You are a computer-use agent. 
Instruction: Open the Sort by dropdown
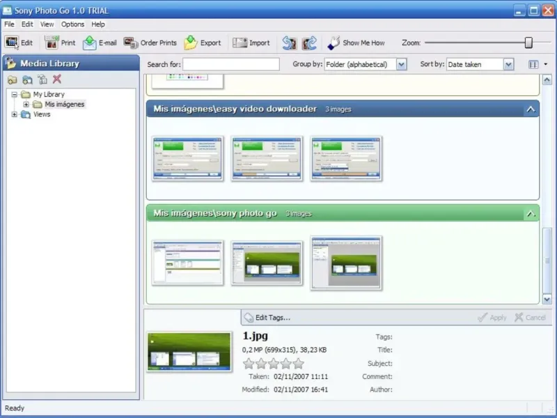508,64
